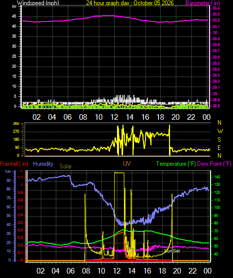Click rainfall axis value 0.9
233x278 pixels.
pyautogui.click(x=20, y=192)
